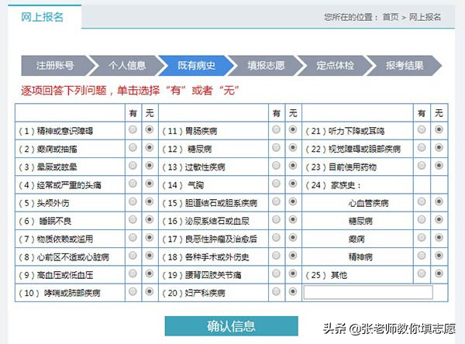Choose 有 for family history 精神病
Screen dimensions: 465x344
[422, 256]
